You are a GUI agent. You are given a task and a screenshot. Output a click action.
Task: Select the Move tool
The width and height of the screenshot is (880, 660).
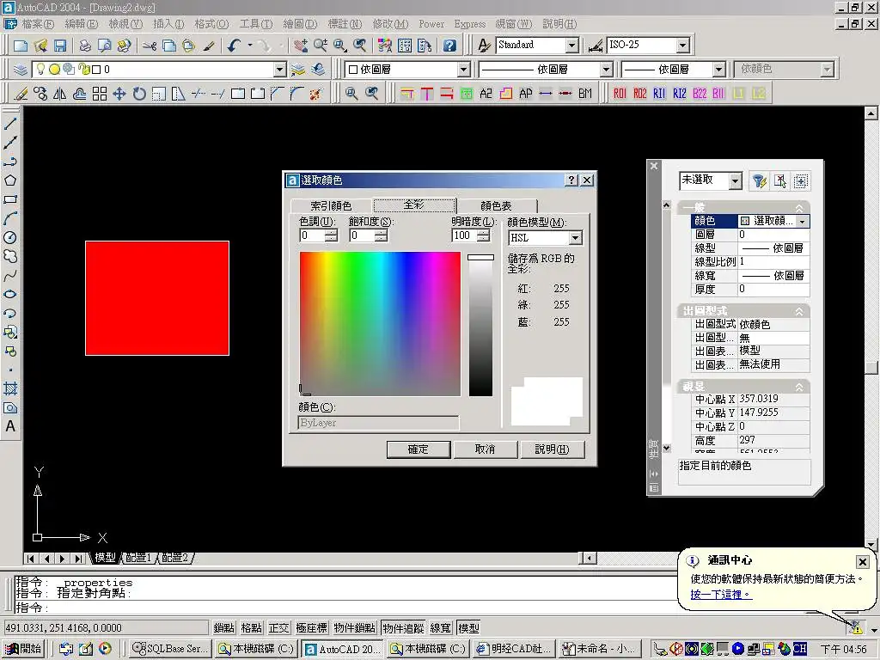[119, 94]
